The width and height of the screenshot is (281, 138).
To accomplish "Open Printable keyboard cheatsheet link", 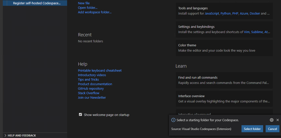I will pos(100,71).
